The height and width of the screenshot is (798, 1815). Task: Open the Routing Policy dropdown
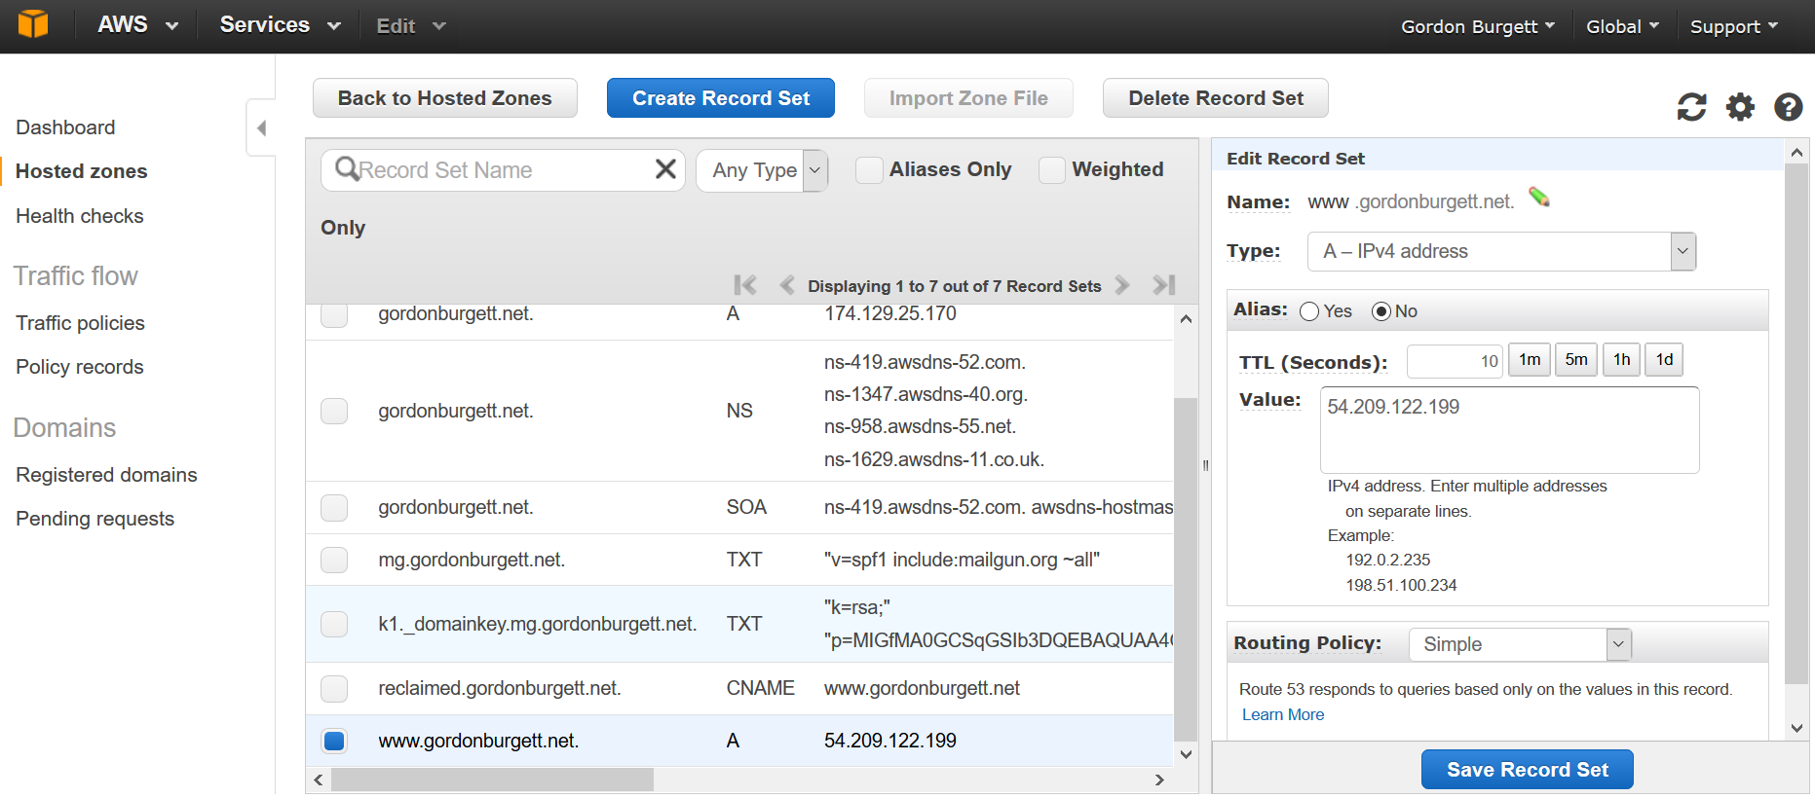pos(1520,644)
